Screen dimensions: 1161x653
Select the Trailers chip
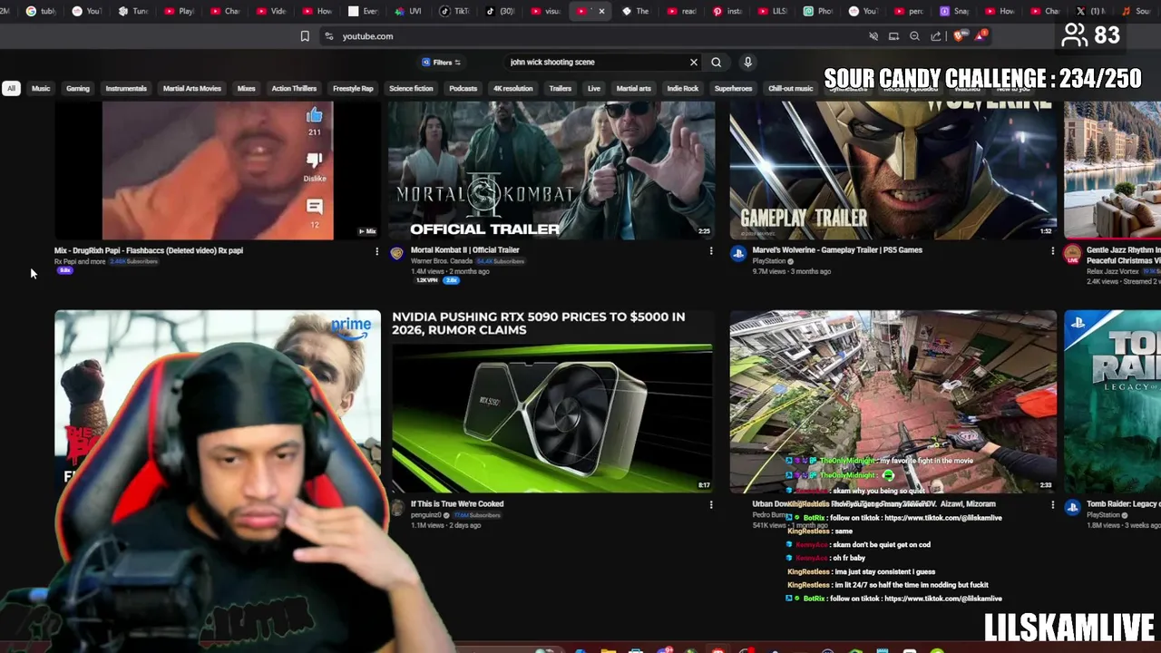560,88
